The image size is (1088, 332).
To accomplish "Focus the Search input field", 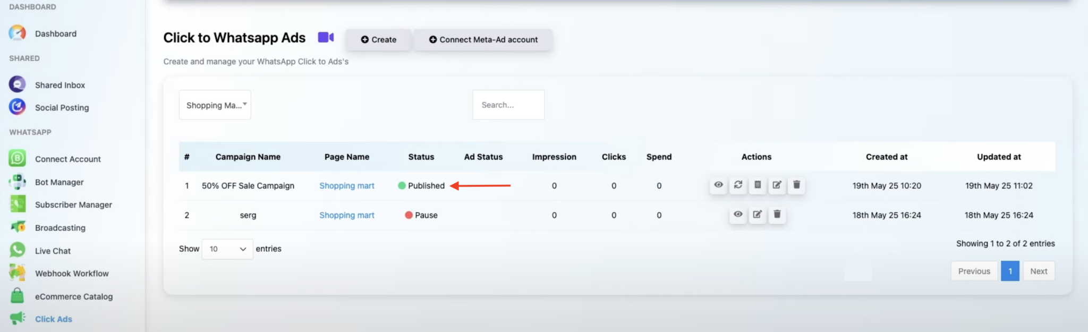I will tap(508, 105).
